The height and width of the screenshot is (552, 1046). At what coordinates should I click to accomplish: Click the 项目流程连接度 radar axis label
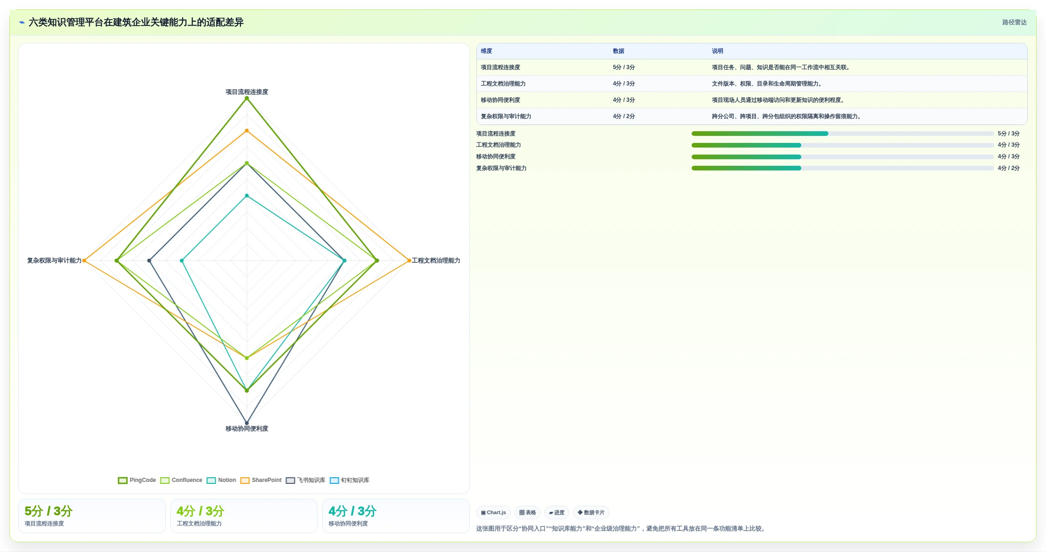247,92
